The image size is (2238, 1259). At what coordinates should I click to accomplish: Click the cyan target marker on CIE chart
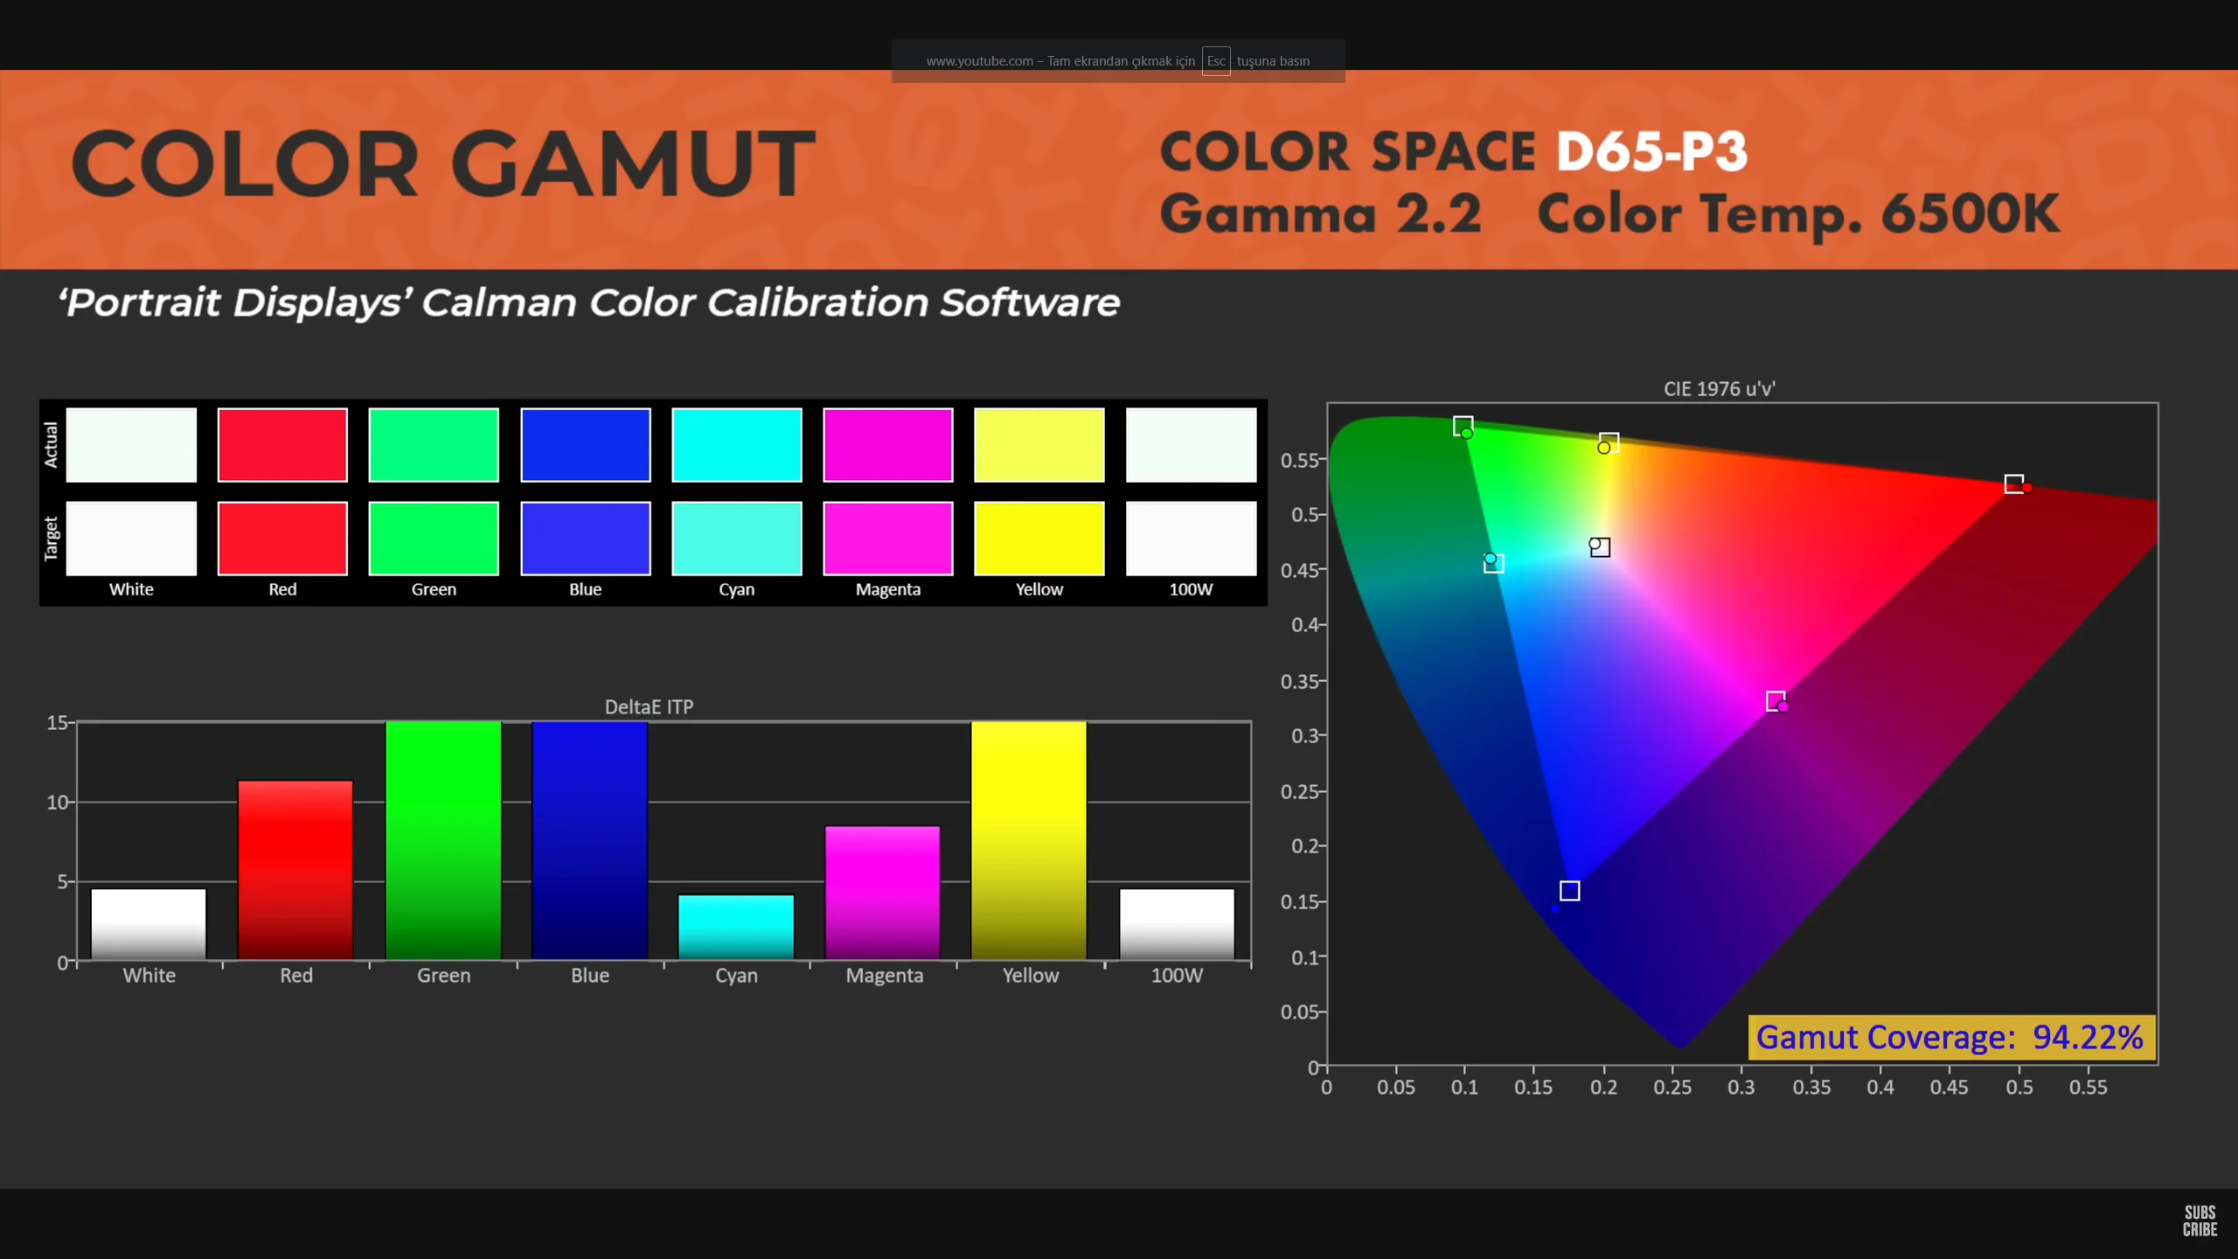click(x=1493, y=562)
